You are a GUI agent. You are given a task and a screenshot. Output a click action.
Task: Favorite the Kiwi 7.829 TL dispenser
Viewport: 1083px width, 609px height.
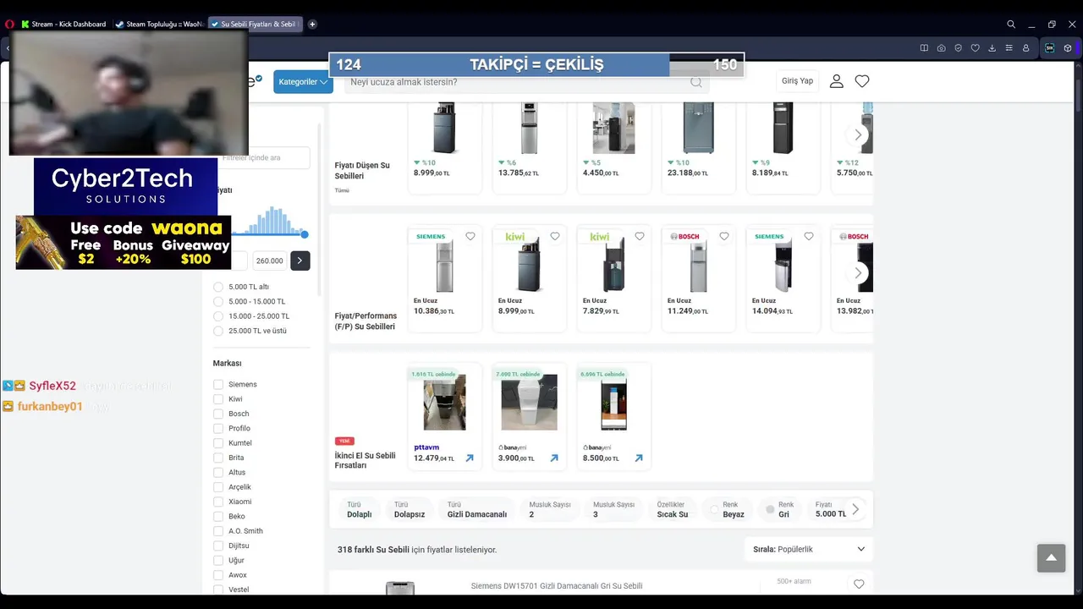tap(640, 237)
